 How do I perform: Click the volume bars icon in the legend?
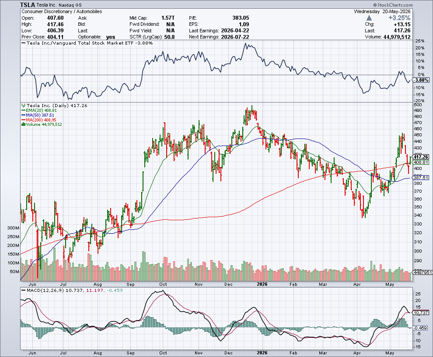tap(24, 125)
